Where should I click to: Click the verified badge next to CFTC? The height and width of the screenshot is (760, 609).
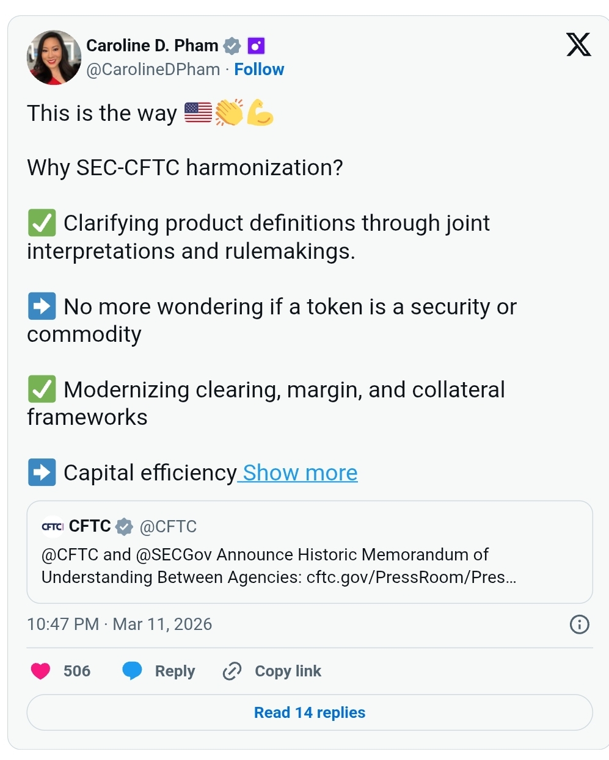125,526
